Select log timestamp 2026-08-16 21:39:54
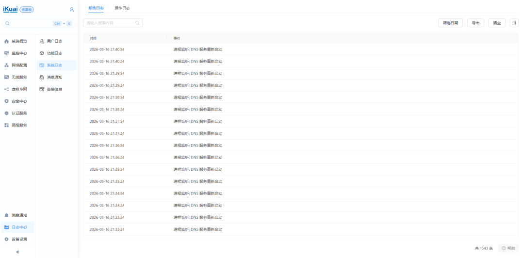Viewport: 524px width, 258px height. (x=107, y=74)
